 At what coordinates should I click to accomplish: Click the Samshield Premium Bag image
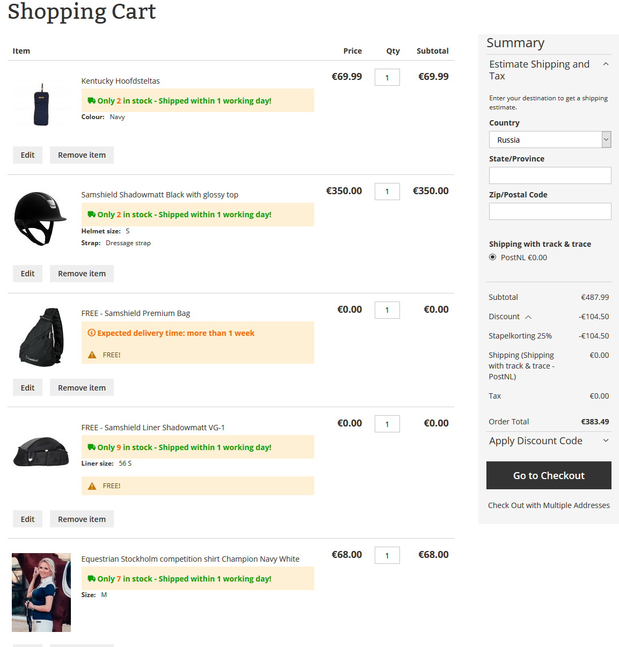(x=41, y=337)
